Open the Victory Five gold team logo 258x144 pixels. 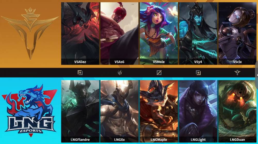(x=30, y=33)
